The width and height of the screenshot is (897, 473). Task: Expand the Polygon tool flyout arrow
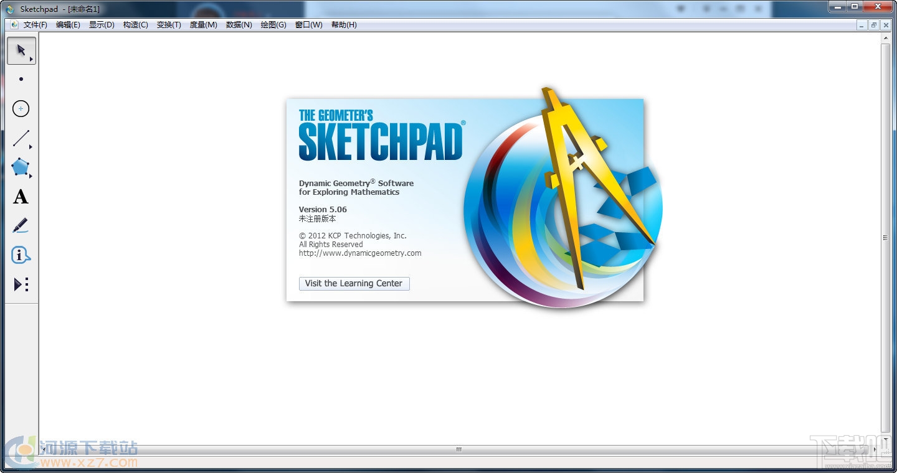click(29, 175)
